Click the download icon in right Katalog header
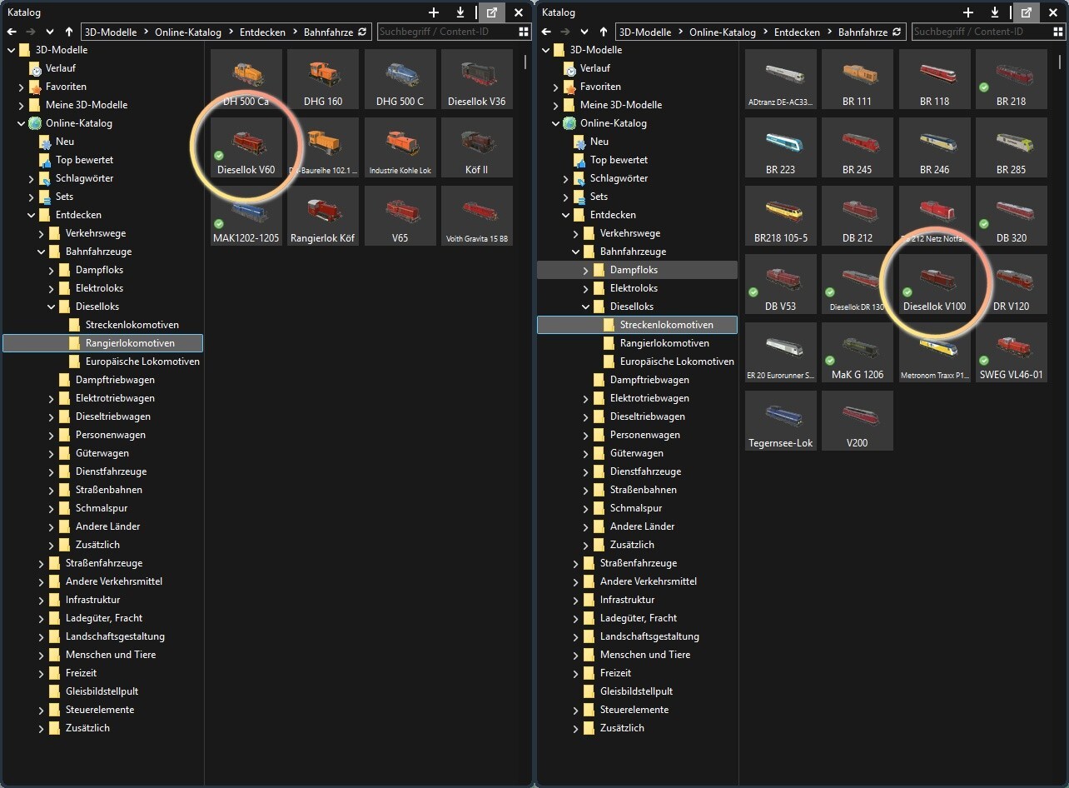This screenshot has height=788, width=1069. [x=995, y=12]
